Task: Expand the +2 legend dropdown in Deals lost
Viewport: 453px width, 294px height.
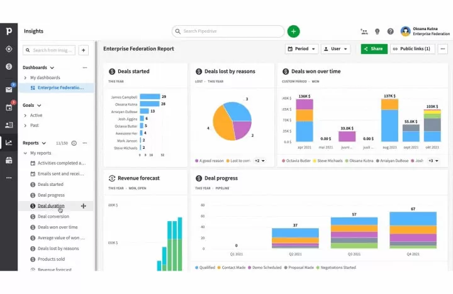Action: click(x=260, y=161)
